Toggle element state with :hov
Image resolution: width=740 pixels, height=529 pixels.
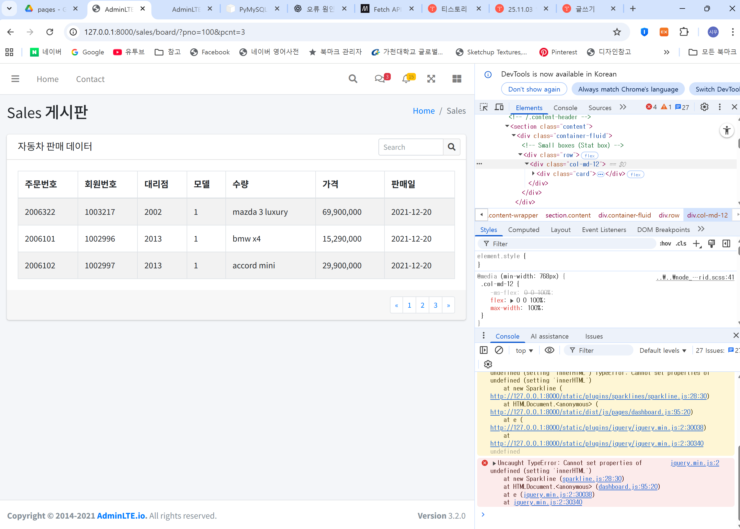point(665,244)
